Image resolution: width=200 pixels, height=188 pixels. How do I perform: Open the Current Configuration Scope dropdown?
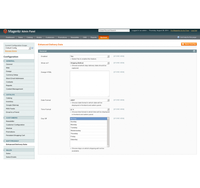(18, 48)
